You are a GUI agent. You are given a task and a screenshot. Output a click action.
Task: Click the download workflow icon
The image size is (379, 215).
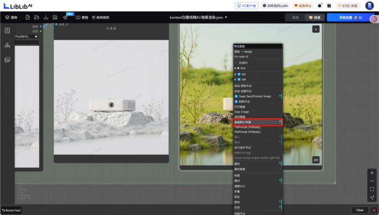[46, 18]
